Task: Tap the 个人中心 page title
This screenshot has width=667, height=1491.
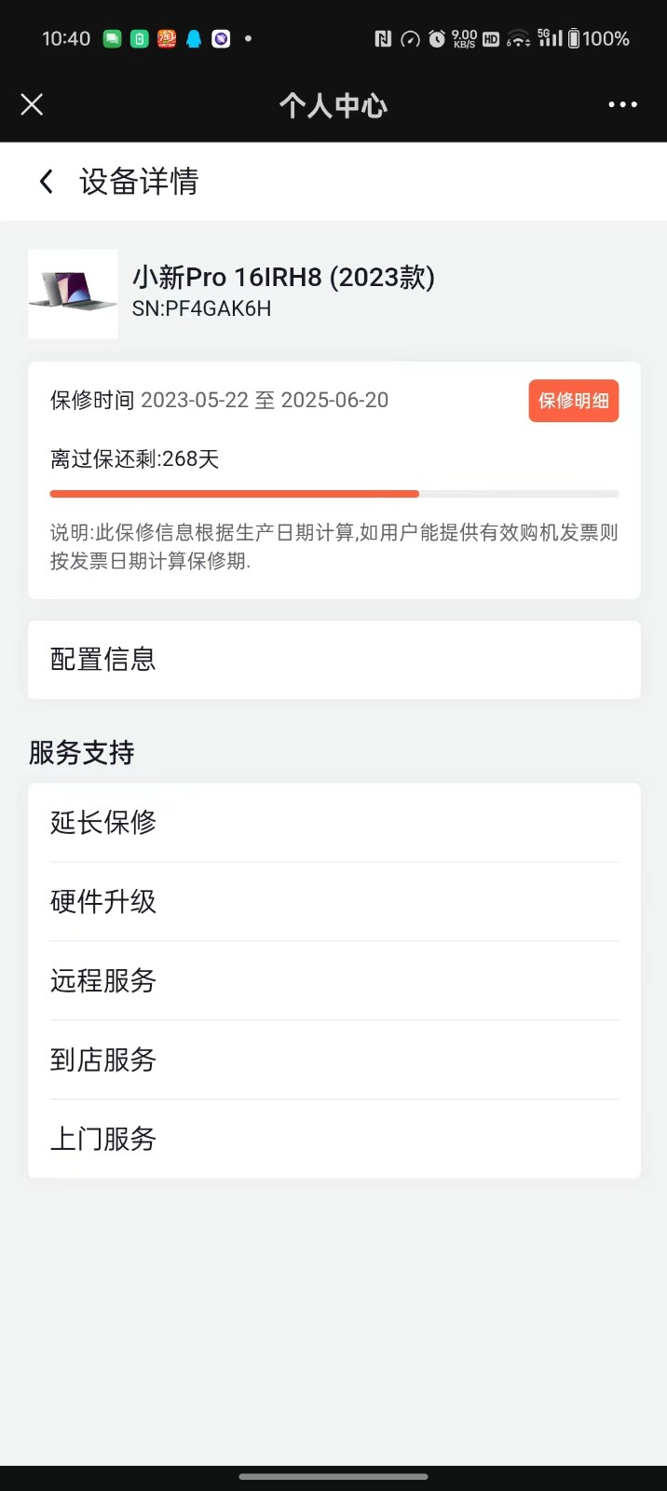Action: (333, 105)
